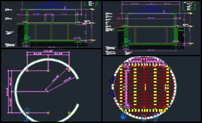Click the top-left orange column marker on circular plan
The width and height of the screenshot is (202, 123).
pos(27,71)
